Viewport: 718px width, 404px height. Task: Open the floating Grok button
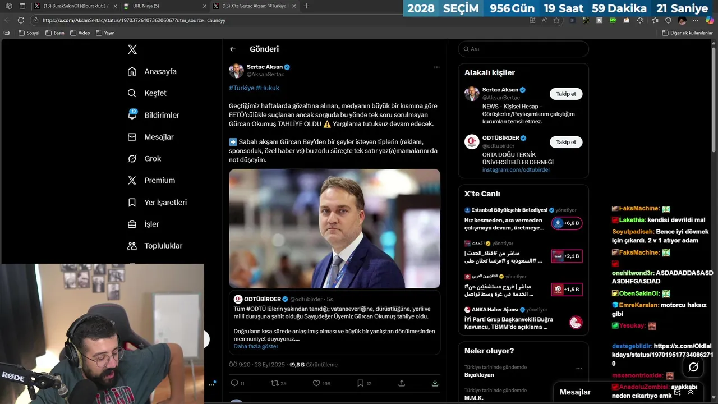coord(693,367)
